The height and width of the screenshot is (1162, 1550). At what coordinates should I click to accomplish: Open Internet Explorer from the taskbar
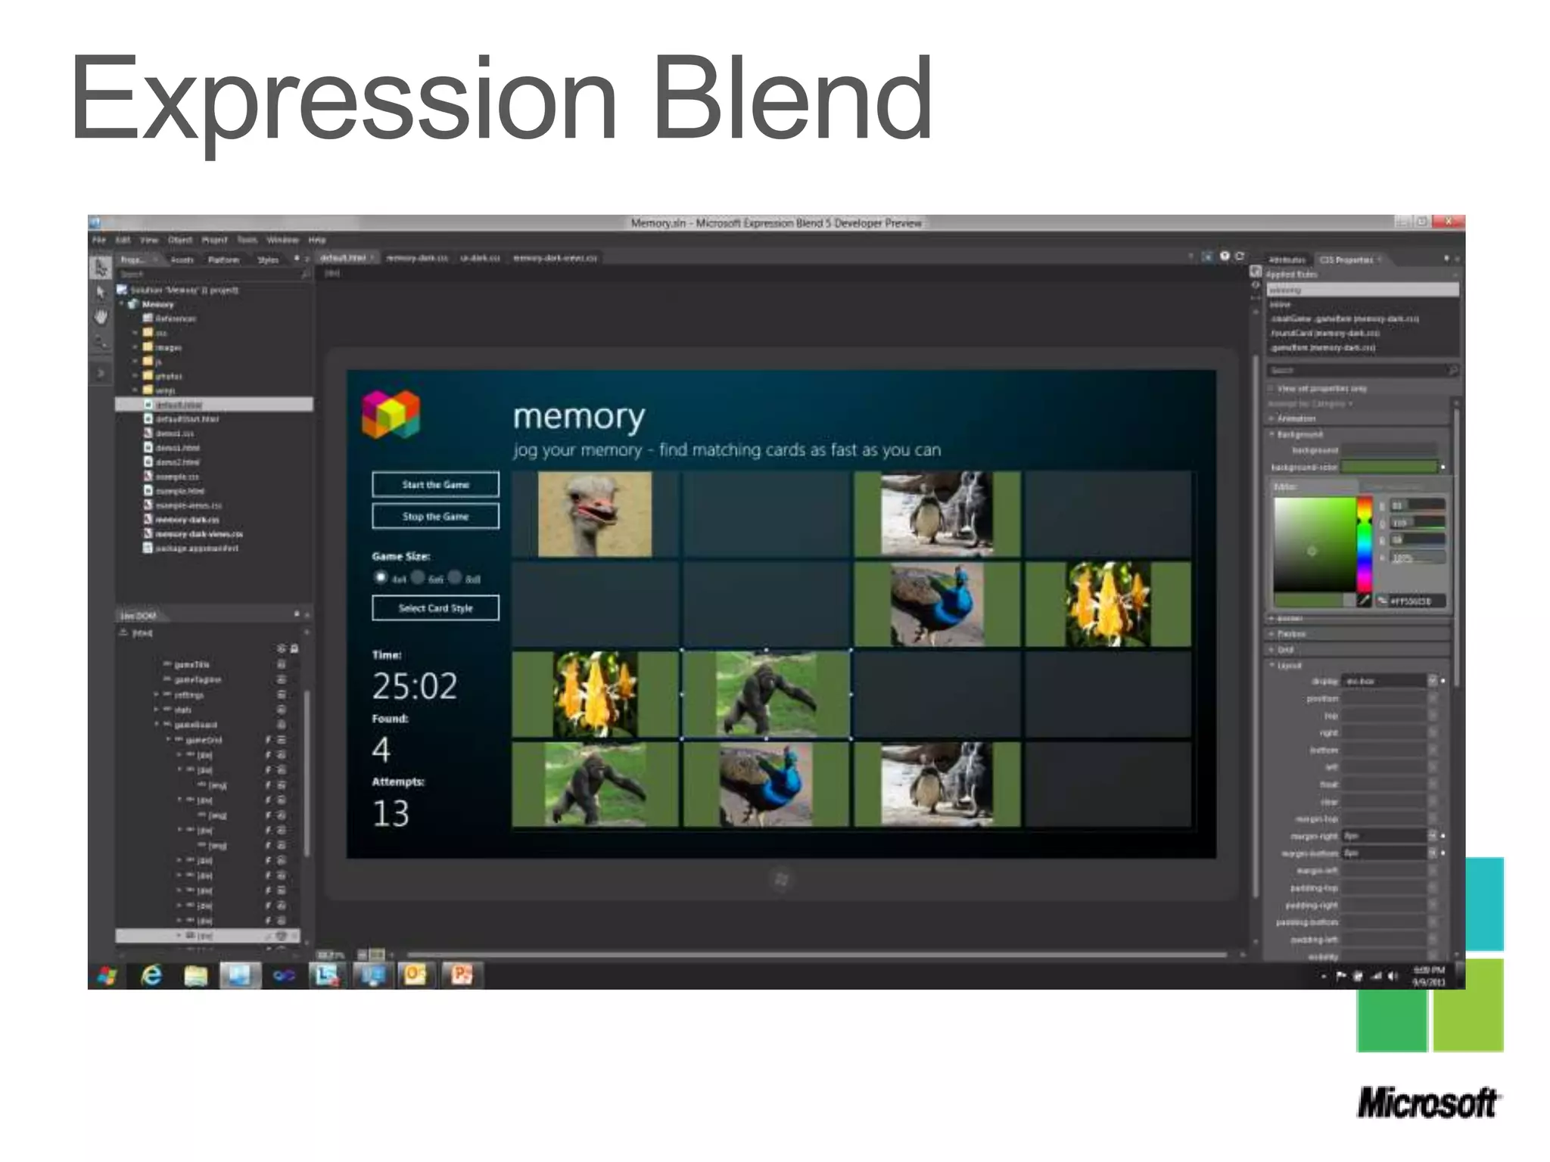[x=151, y=975]
